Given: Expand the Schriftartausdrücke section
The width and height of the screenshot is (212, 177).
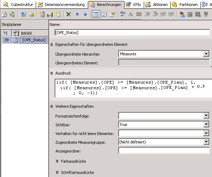Looking at the screenshot, I should click(57, 172).
